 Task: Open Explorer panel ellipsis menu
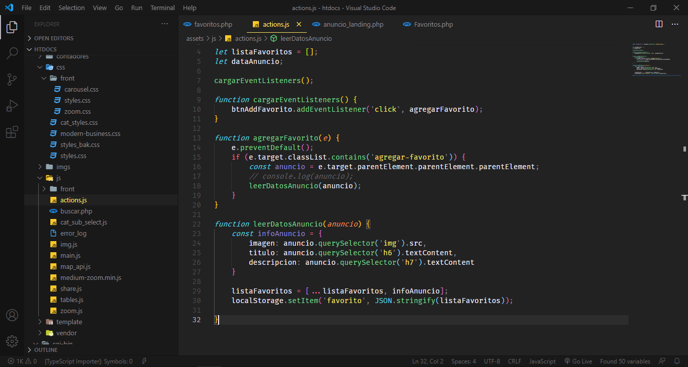coord(165,24)
